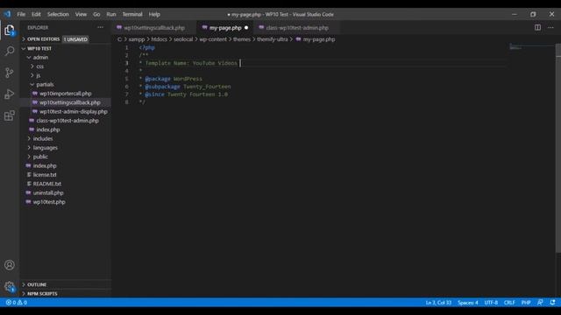Click the VS Code logo in title bar
This screenshot has height=315, width=561.
point(8,14)
